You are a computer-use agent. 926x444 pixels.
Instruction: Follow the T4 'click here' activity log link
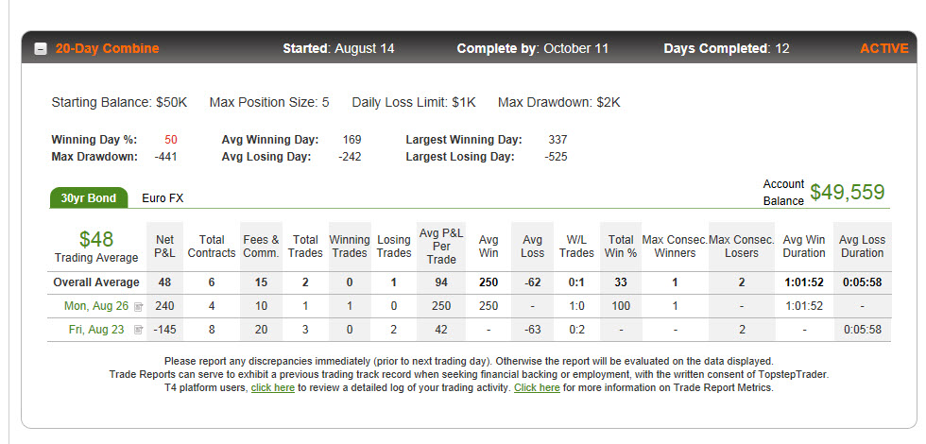click(x=273, y=388)
